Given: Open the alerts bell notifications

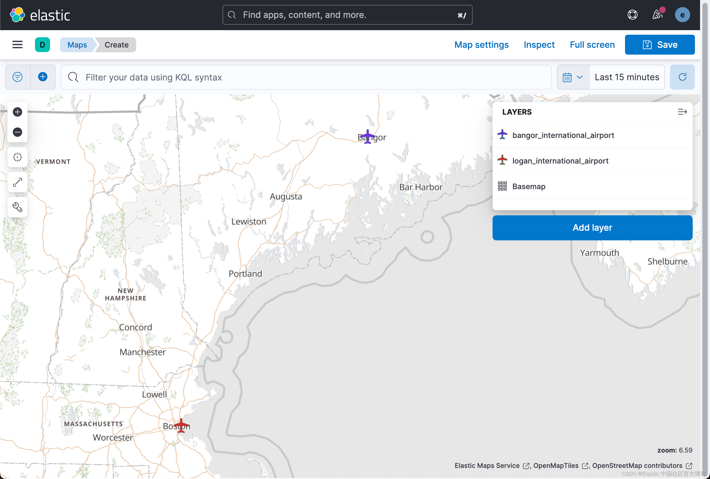Looking at the screenshot, I should click(x=657, y=15).
